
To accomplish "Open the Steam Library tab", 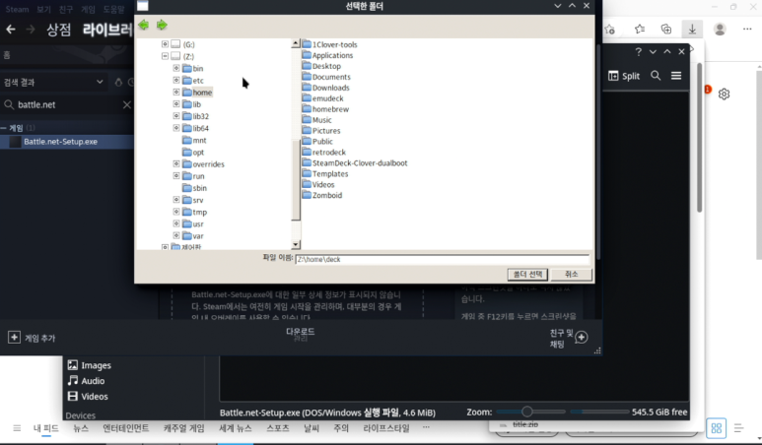I will [x=107, y=30].
